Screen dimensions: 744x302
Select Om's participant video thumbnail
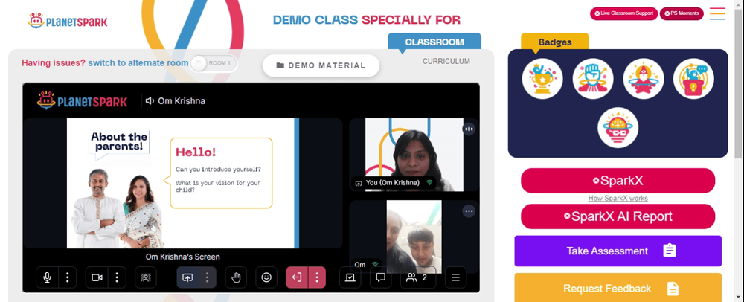[x=414, y=237]
